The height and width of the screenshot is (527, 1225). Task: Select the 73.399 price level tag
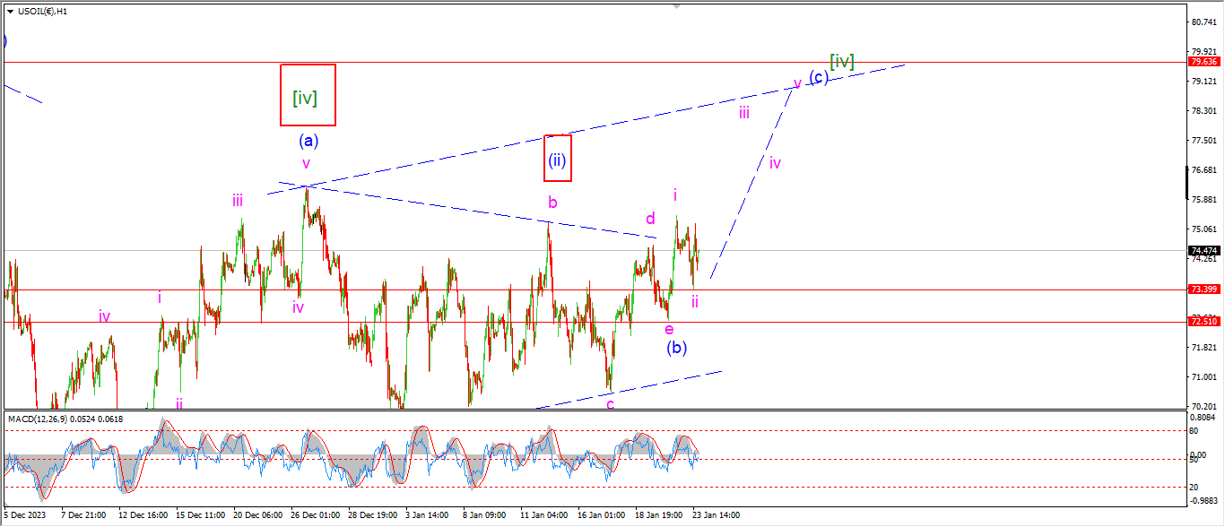1203,289
